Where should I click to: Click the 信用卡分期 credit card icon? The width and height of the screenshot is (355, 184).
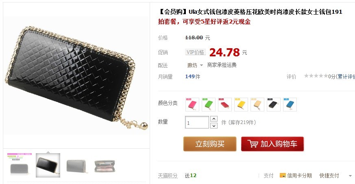[283, 175]
